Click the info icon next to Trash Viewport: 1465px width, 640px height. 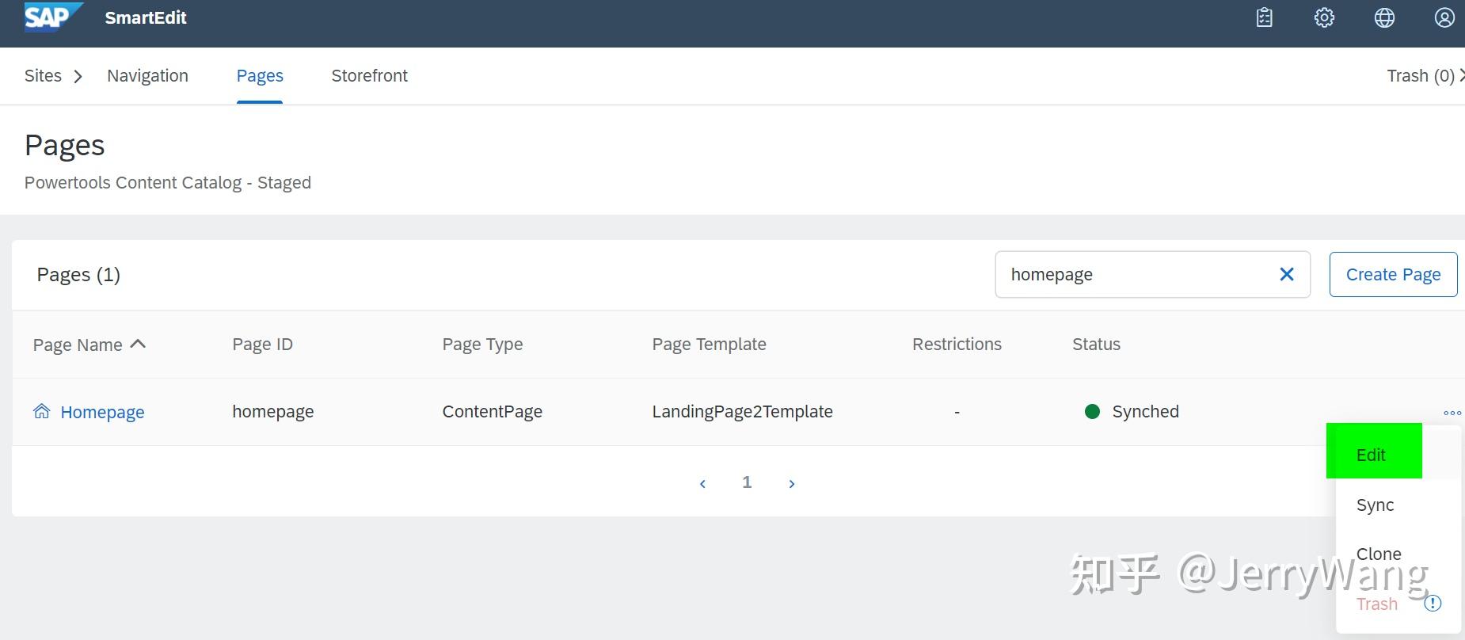(1433, 604)
